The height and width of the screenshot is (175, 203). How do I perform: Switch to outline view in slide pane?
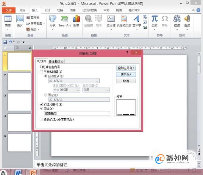point(17,48)
